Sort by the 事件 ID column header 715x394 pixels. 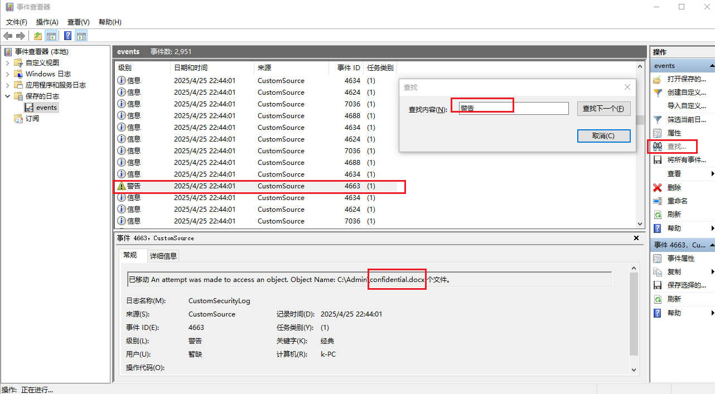click(x=348, y=68)
